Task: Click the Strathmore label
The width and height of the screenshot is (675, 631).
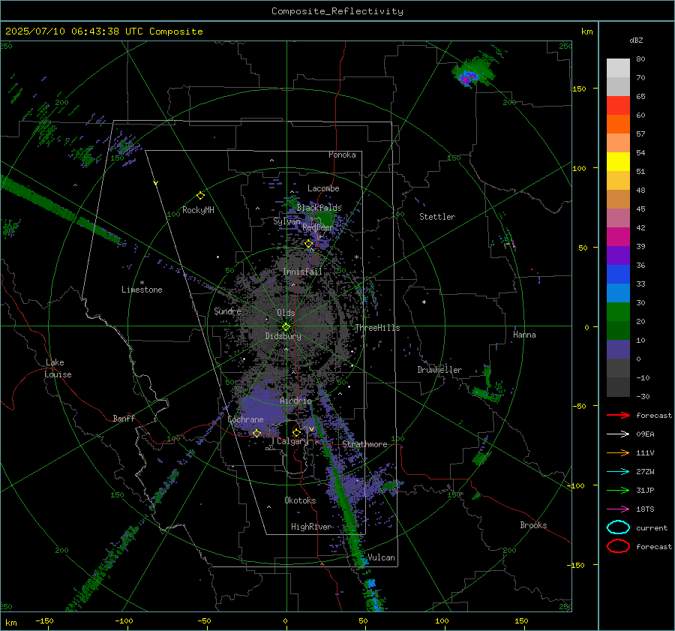Action: point(364,444)
